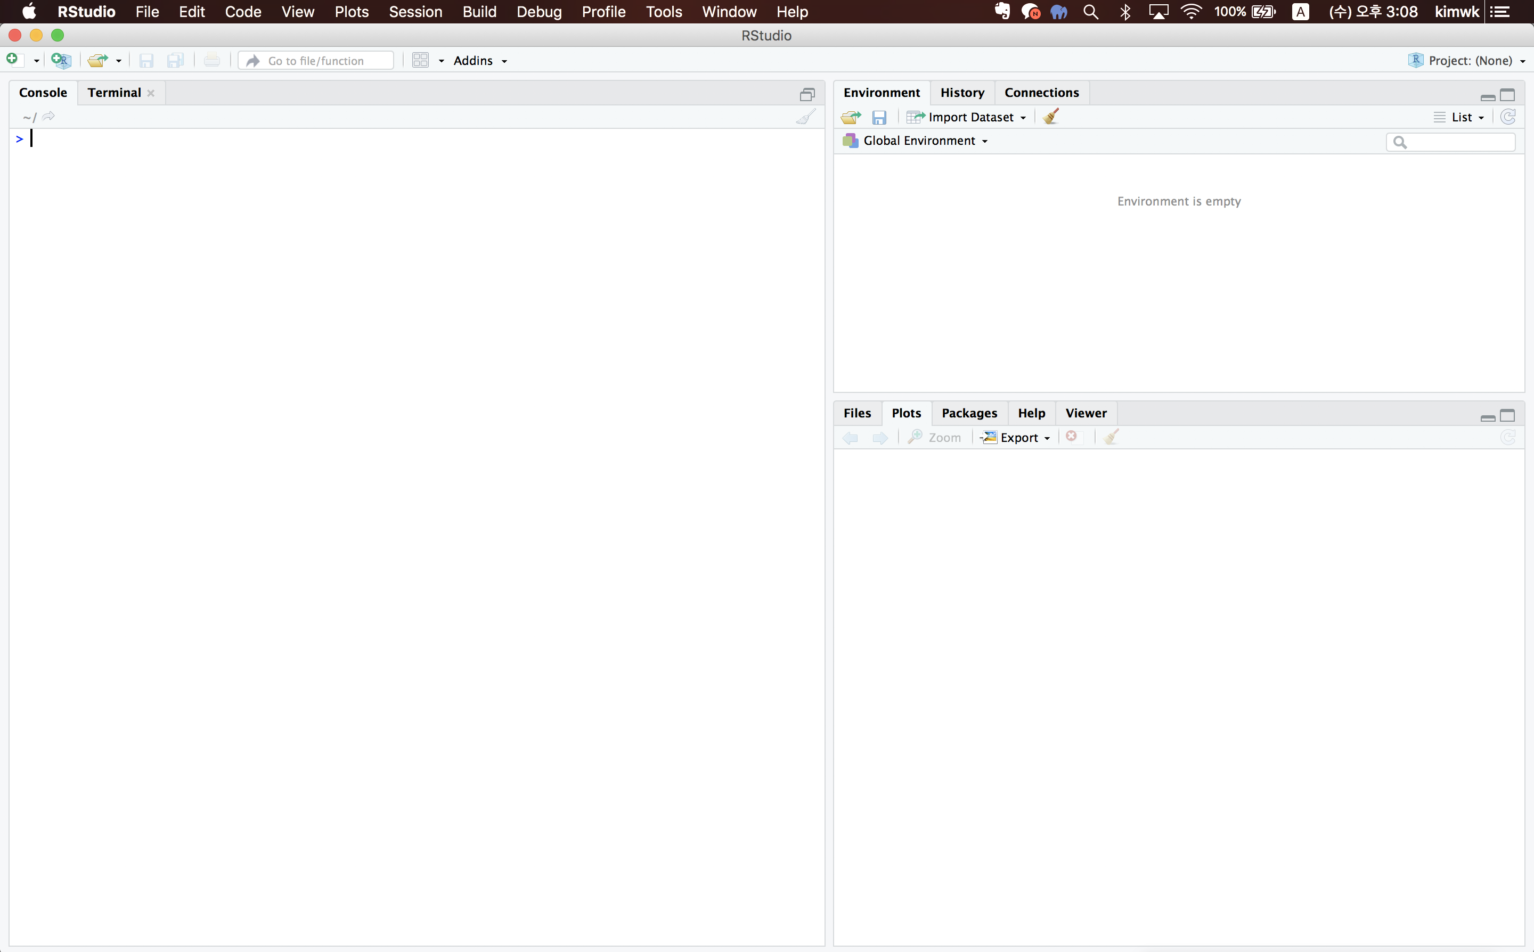Click the New File icon

(x=13, y=60)
